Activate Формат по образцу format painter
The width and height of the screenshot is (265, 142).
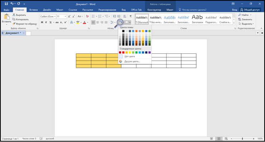(25, 24)
